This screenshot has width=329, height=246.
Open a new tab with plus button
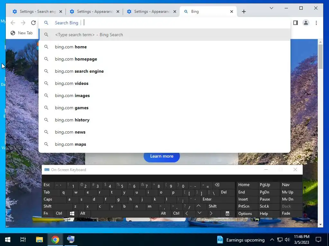tap(244, 12)
